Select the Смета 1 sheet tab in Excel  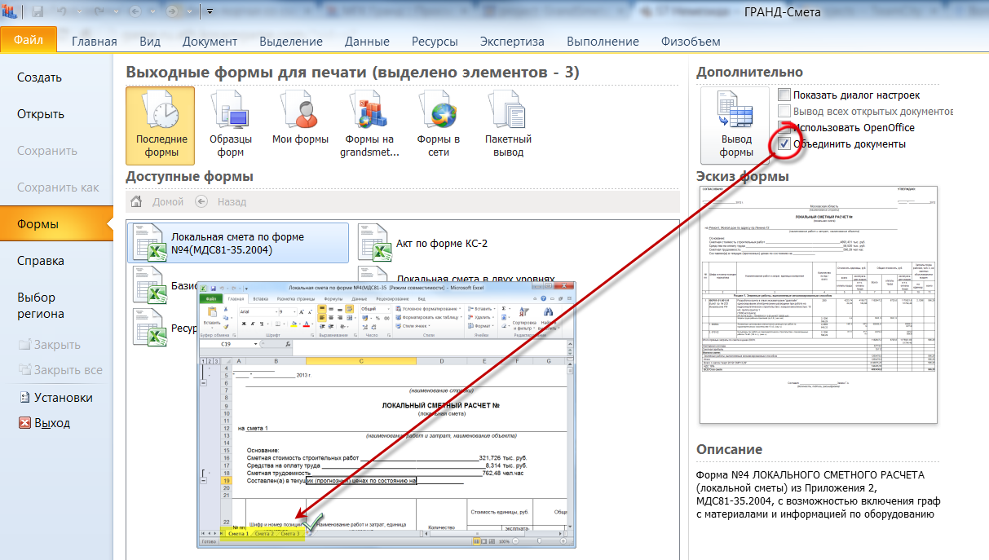coord(239,533)
